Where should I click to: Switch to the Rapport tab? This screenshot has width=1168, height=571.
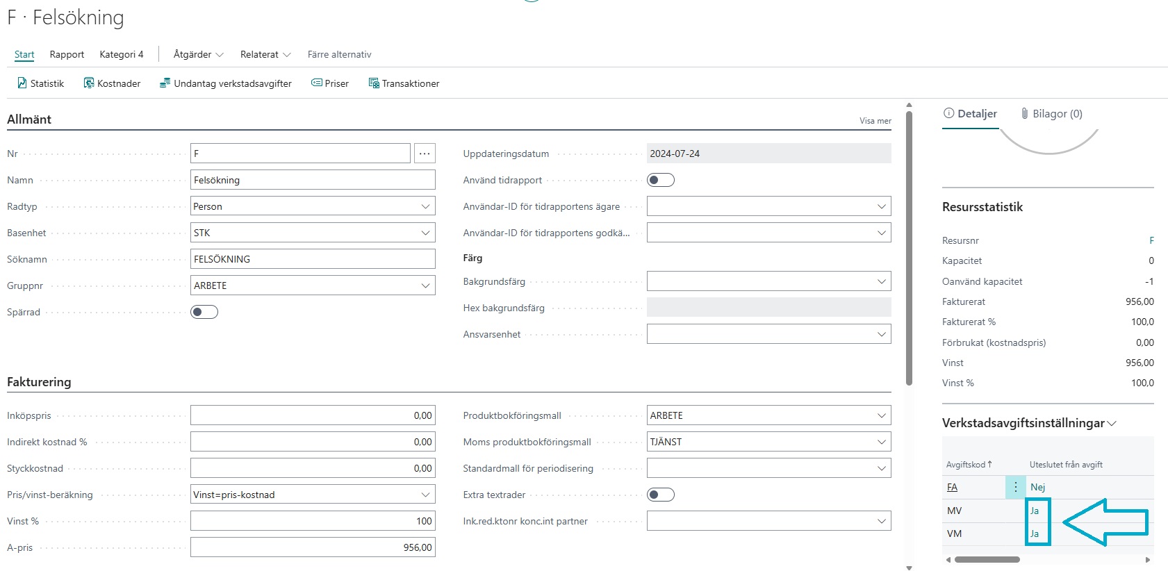point(67,54)
